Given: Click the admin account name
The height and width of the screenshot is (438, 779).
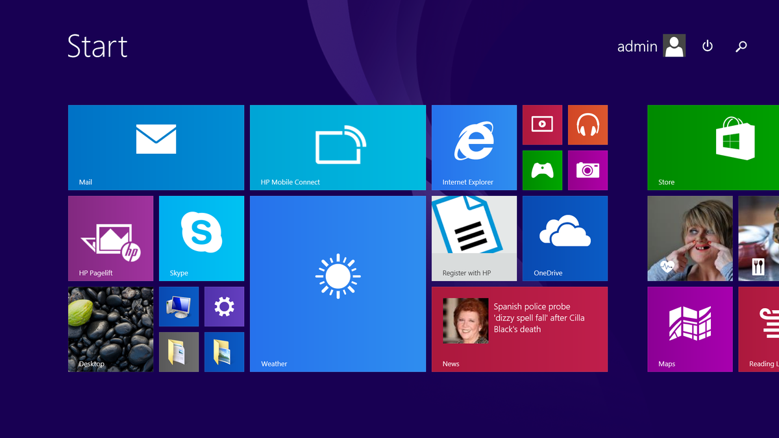Looking at the screenshot, I should pyautogui.click(x=637, y=46).
